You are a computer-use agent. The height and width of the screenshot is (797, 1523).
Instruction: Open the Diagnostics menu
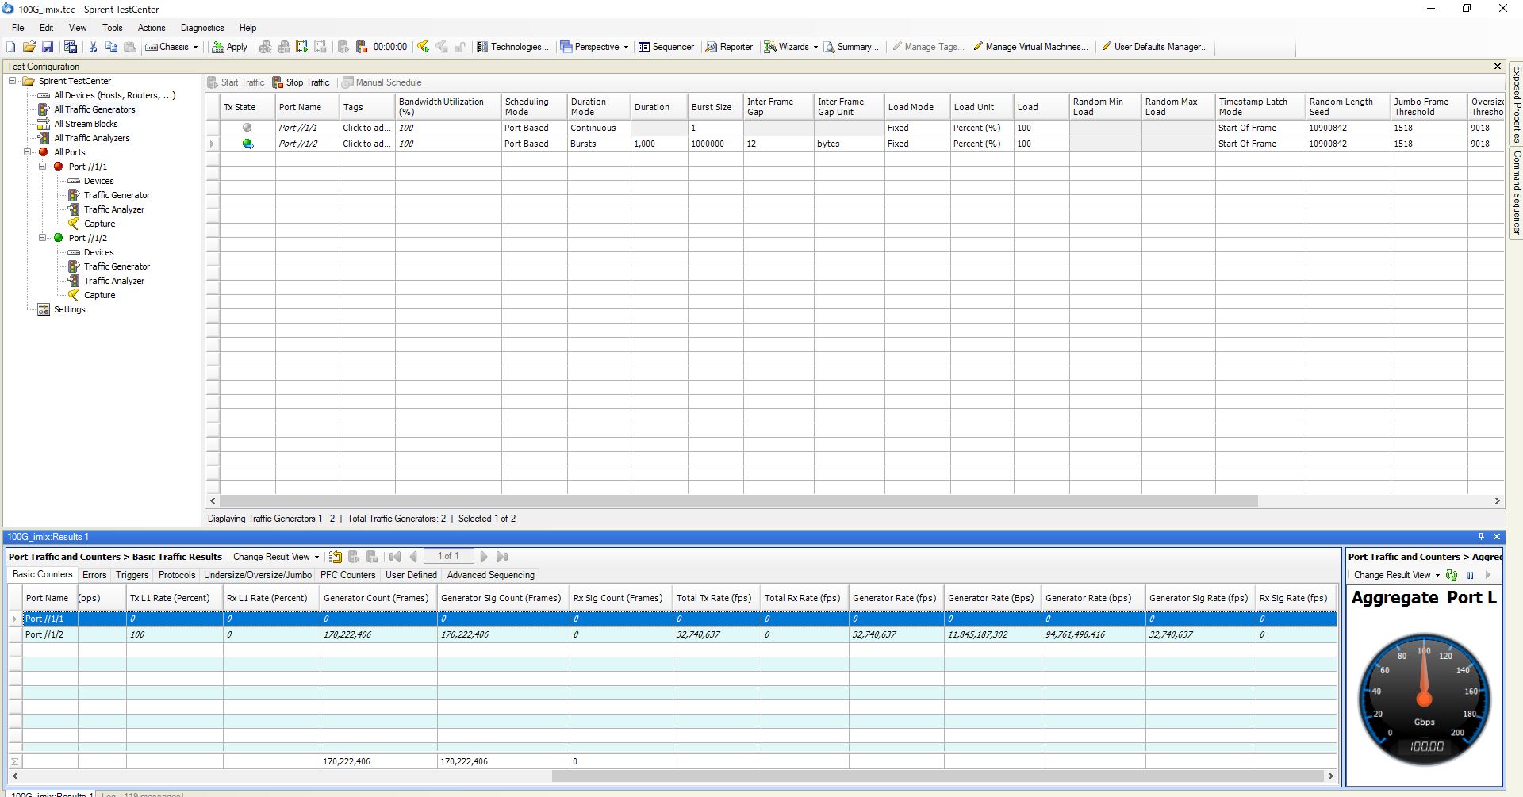point(202,28)
